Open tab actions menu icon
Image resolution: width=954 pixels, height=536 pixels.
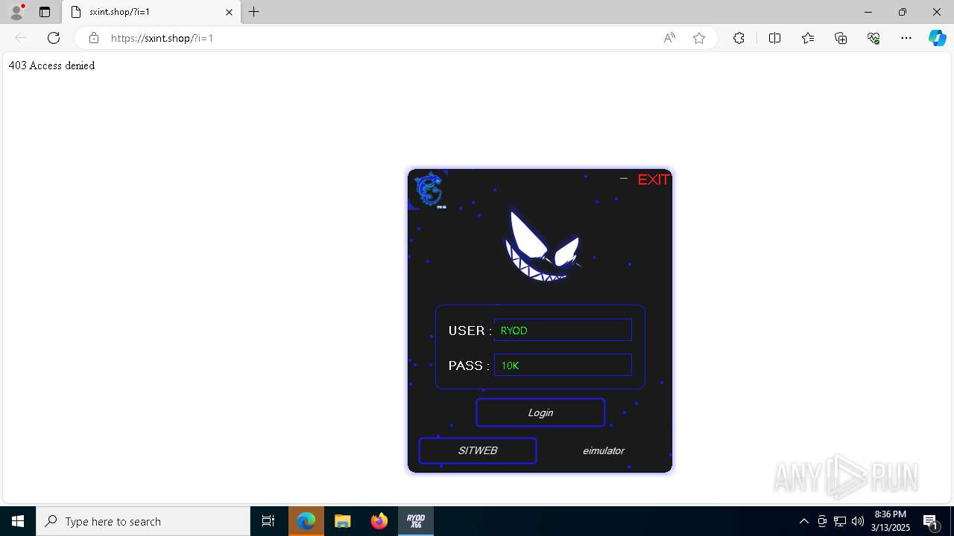point(45,12)
